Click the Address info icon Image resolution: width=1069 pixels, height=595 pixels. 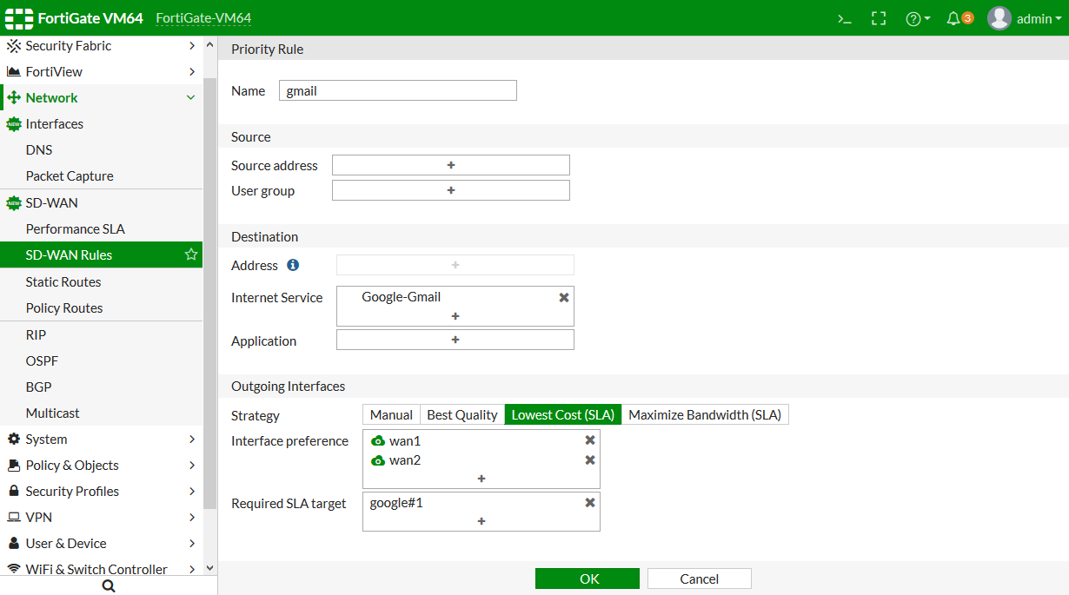(x=293, y=265)
